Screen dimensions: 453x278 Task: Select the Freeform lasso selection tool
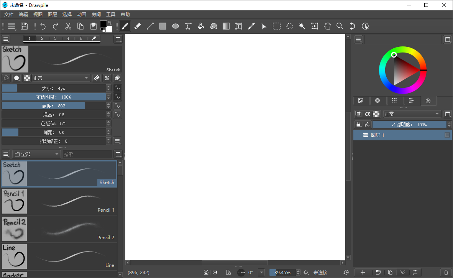[x=289, y=26]
